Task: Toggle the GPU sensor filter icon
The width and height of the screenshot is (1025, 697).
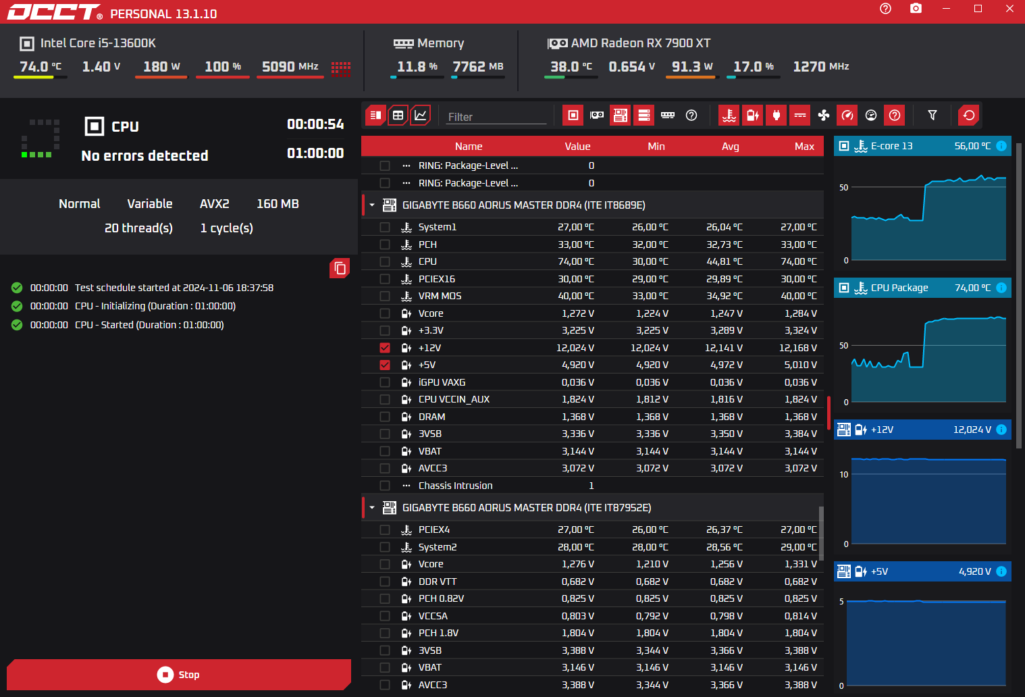Action: click(597, 115)
